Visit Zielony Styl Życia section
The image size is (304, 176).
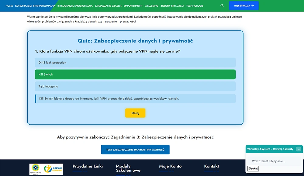[x=172, y=6]
